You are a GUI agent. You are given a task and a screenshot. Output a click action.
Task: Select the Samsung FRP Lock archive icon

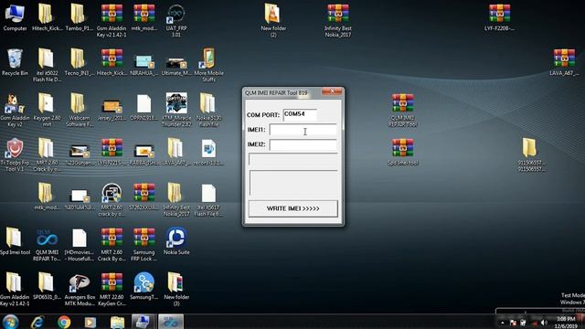click(144, 244)
